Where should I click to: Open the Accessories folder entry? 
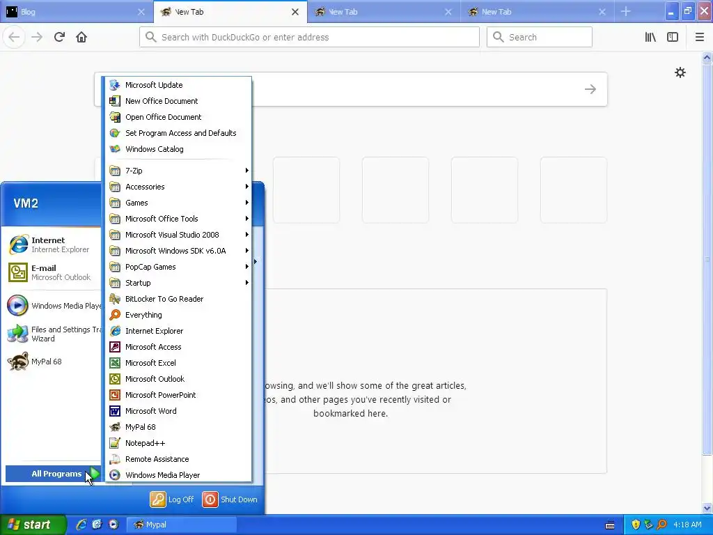[x=178, y=187]
